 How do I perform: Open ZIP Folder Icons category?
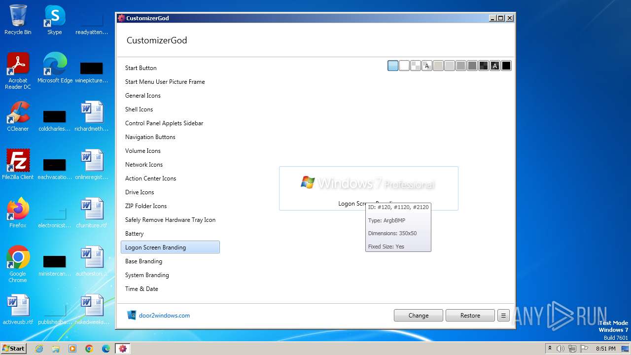170,206
